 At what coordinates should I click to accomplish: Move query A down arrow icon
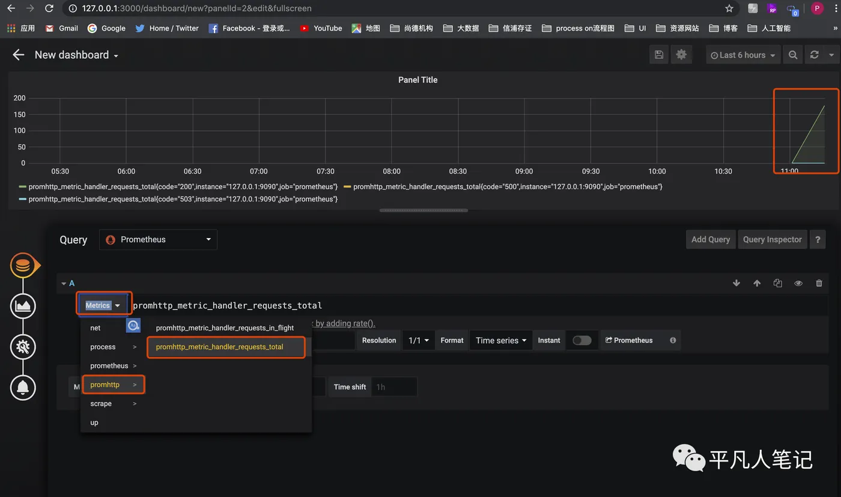pos(736,283)
